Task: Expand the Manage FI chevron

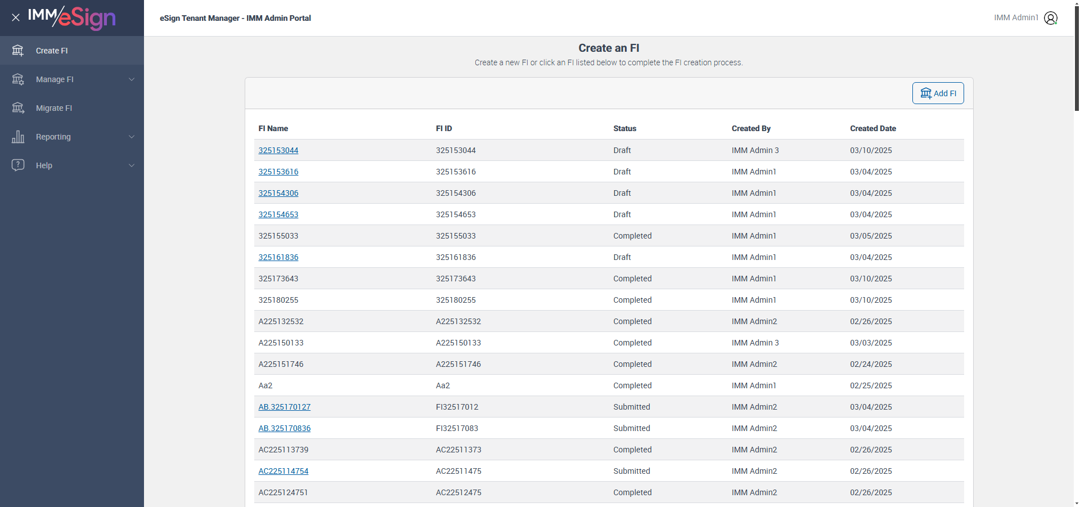Action: click(x=132, y=79)
